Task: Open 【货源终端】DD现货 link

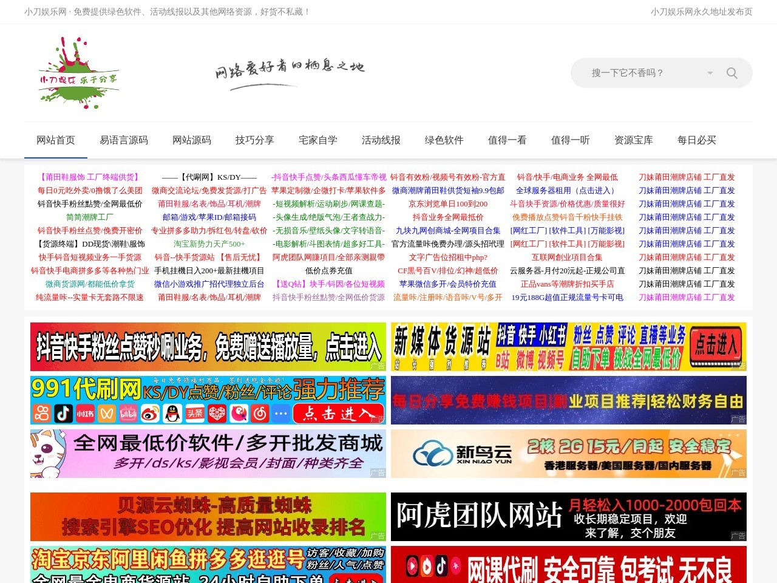Action: click(x=90, y=244)
